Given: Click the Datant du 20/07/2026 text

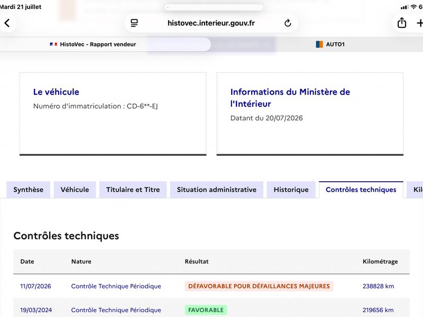Looking at the screenshot, I should 266,118.
